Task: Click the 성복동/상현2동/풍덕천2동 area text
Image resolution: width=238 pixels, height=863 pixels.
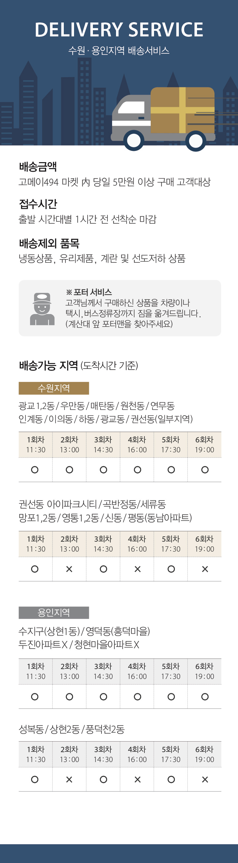Action: click(72, 729)
